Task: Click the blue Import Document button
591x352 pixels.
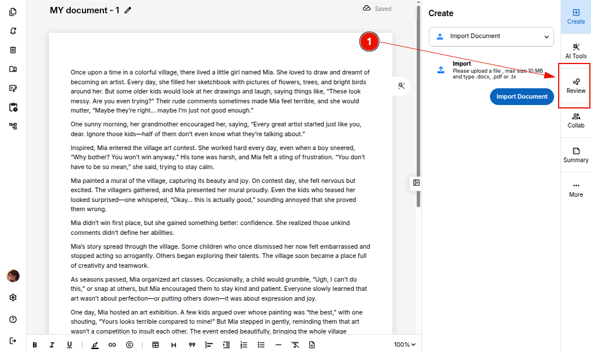Action: pos(522,96)
